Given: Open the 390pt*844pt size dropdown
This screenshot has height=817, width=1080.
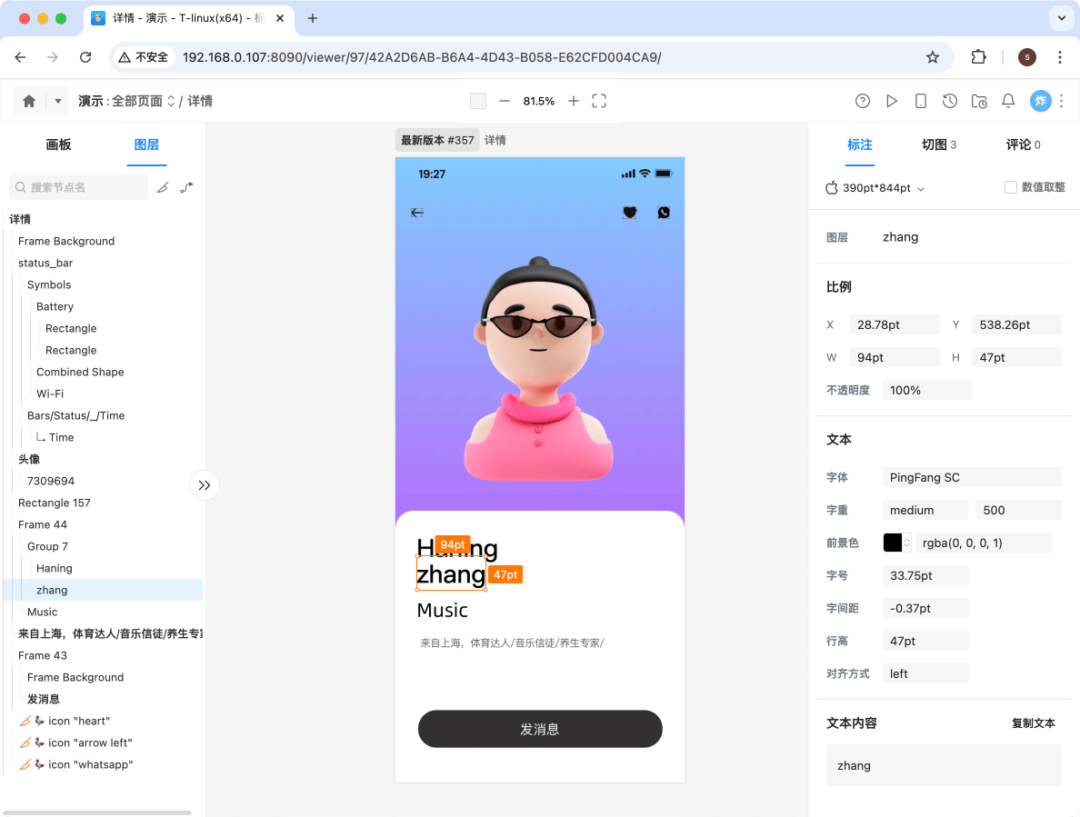Looking at the screenshot, I should click(x=875, y=188).
